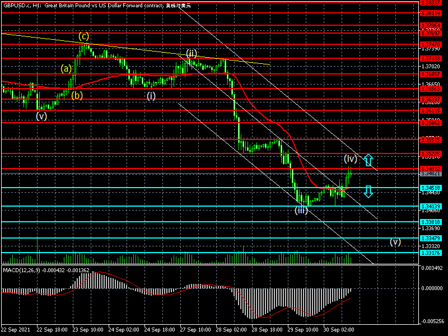This screenshot has width=448, height=336.
Task: Click the 1.36115 red price label
Action: [431, 110]
